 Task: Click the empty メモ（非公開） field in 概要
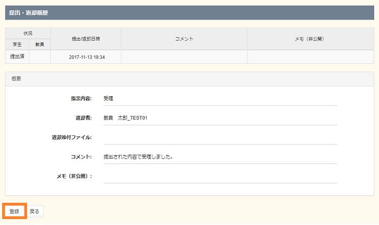[220, 176]
